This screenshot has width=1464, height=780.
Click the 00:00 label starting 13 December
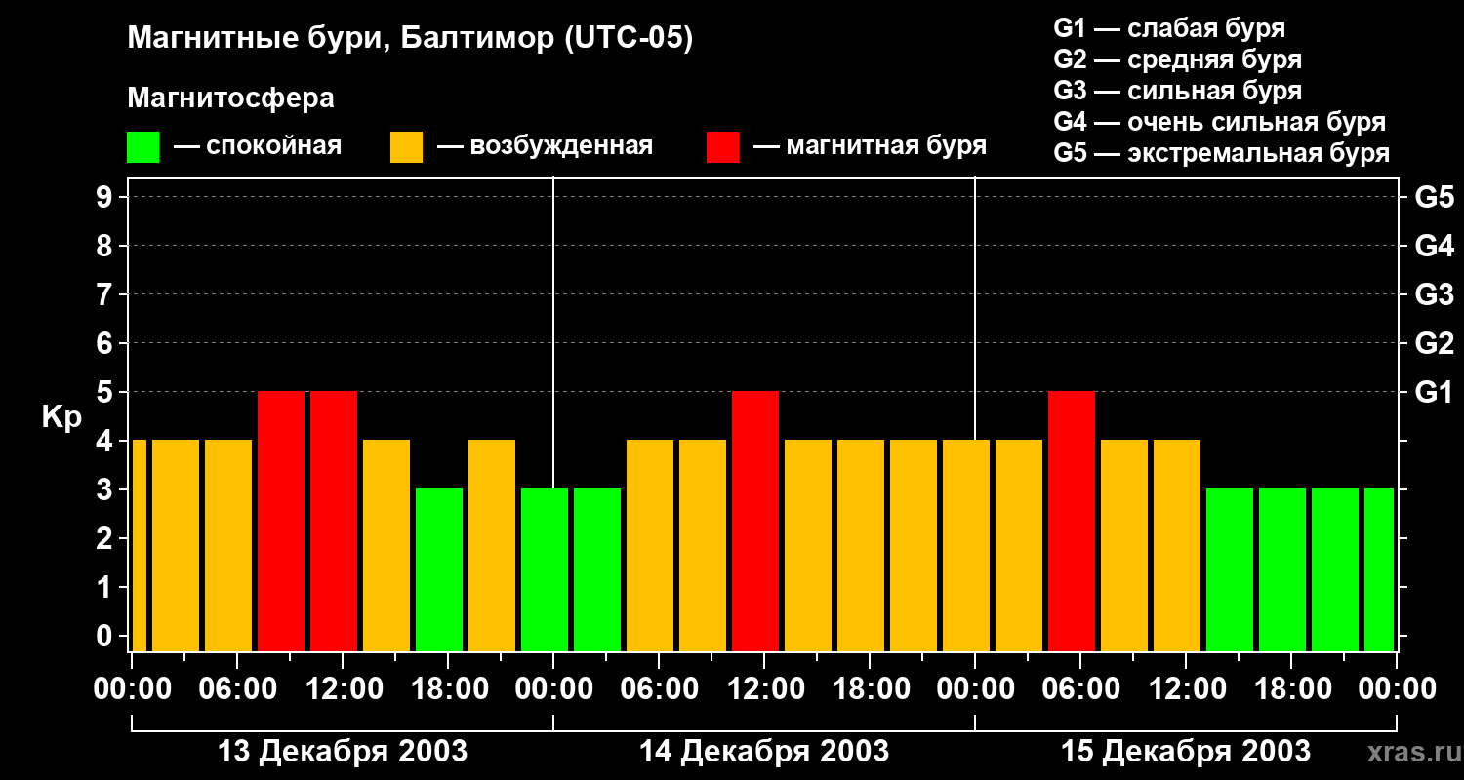(132, 688)
